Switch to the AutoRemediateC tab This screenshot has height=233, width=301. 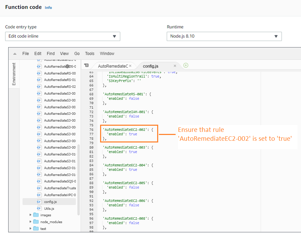point(113,66)
